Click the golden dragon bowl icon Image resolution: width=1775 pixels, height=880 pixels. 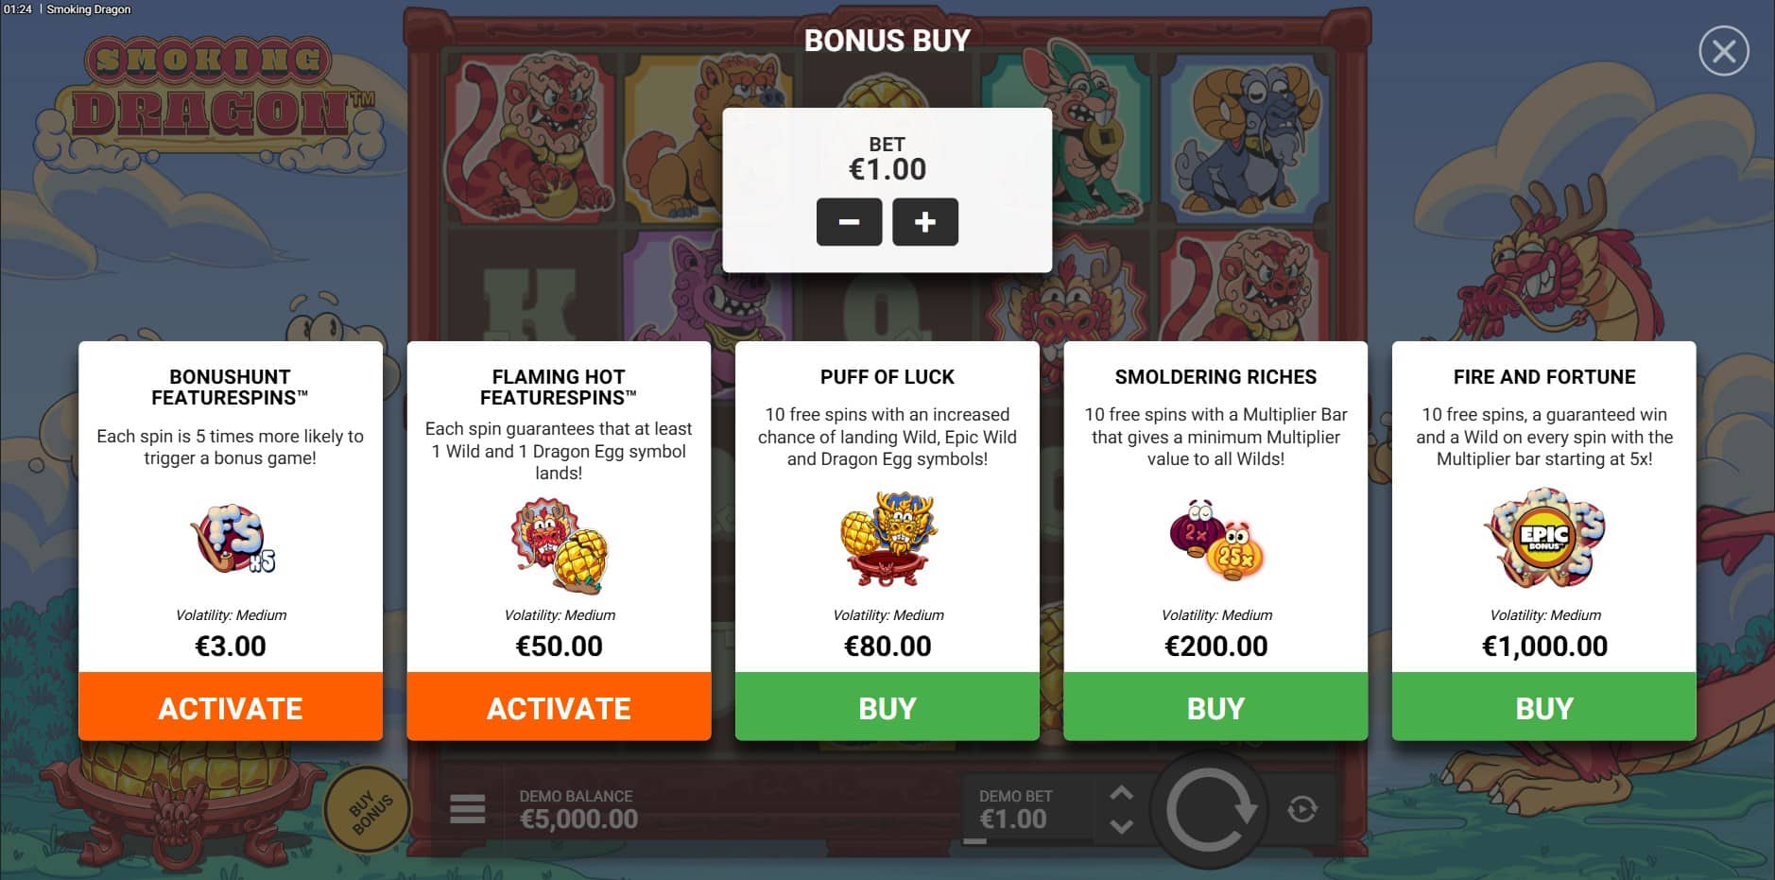888,540
